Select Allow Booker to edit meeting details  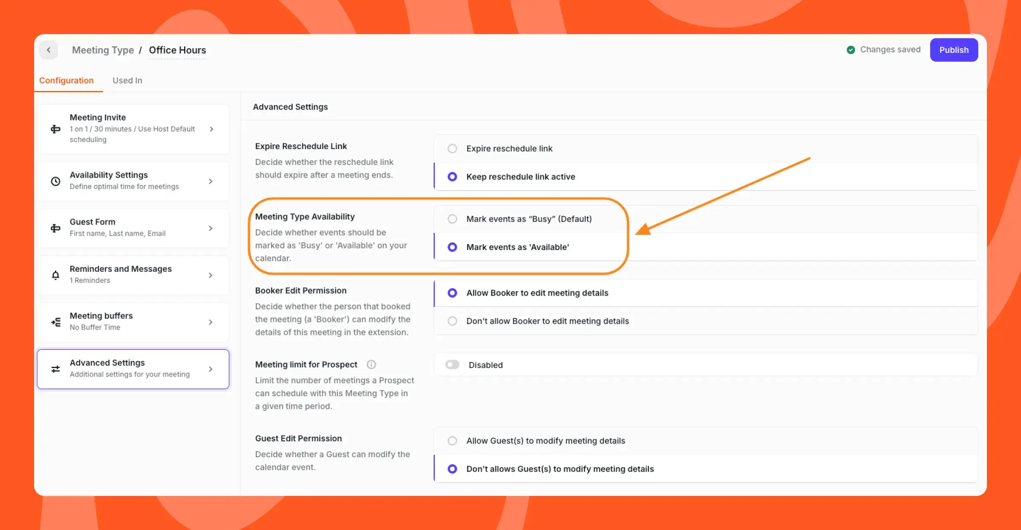pos(706,293)
